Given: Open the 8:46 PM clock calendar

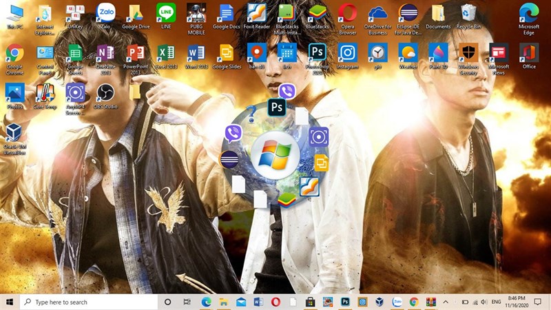Looking at the screenshot, I should 517,302.
